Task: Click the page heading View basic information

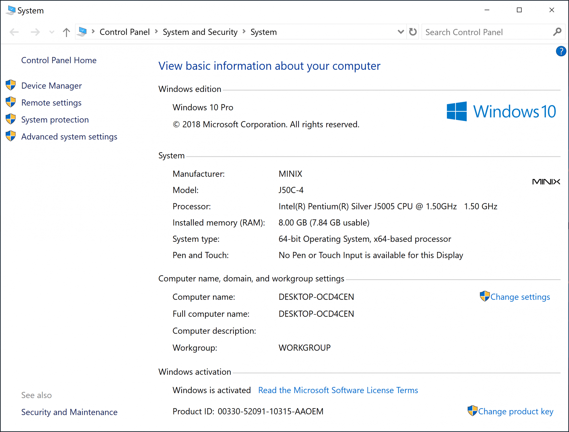Action: click(x=269, y=66)
